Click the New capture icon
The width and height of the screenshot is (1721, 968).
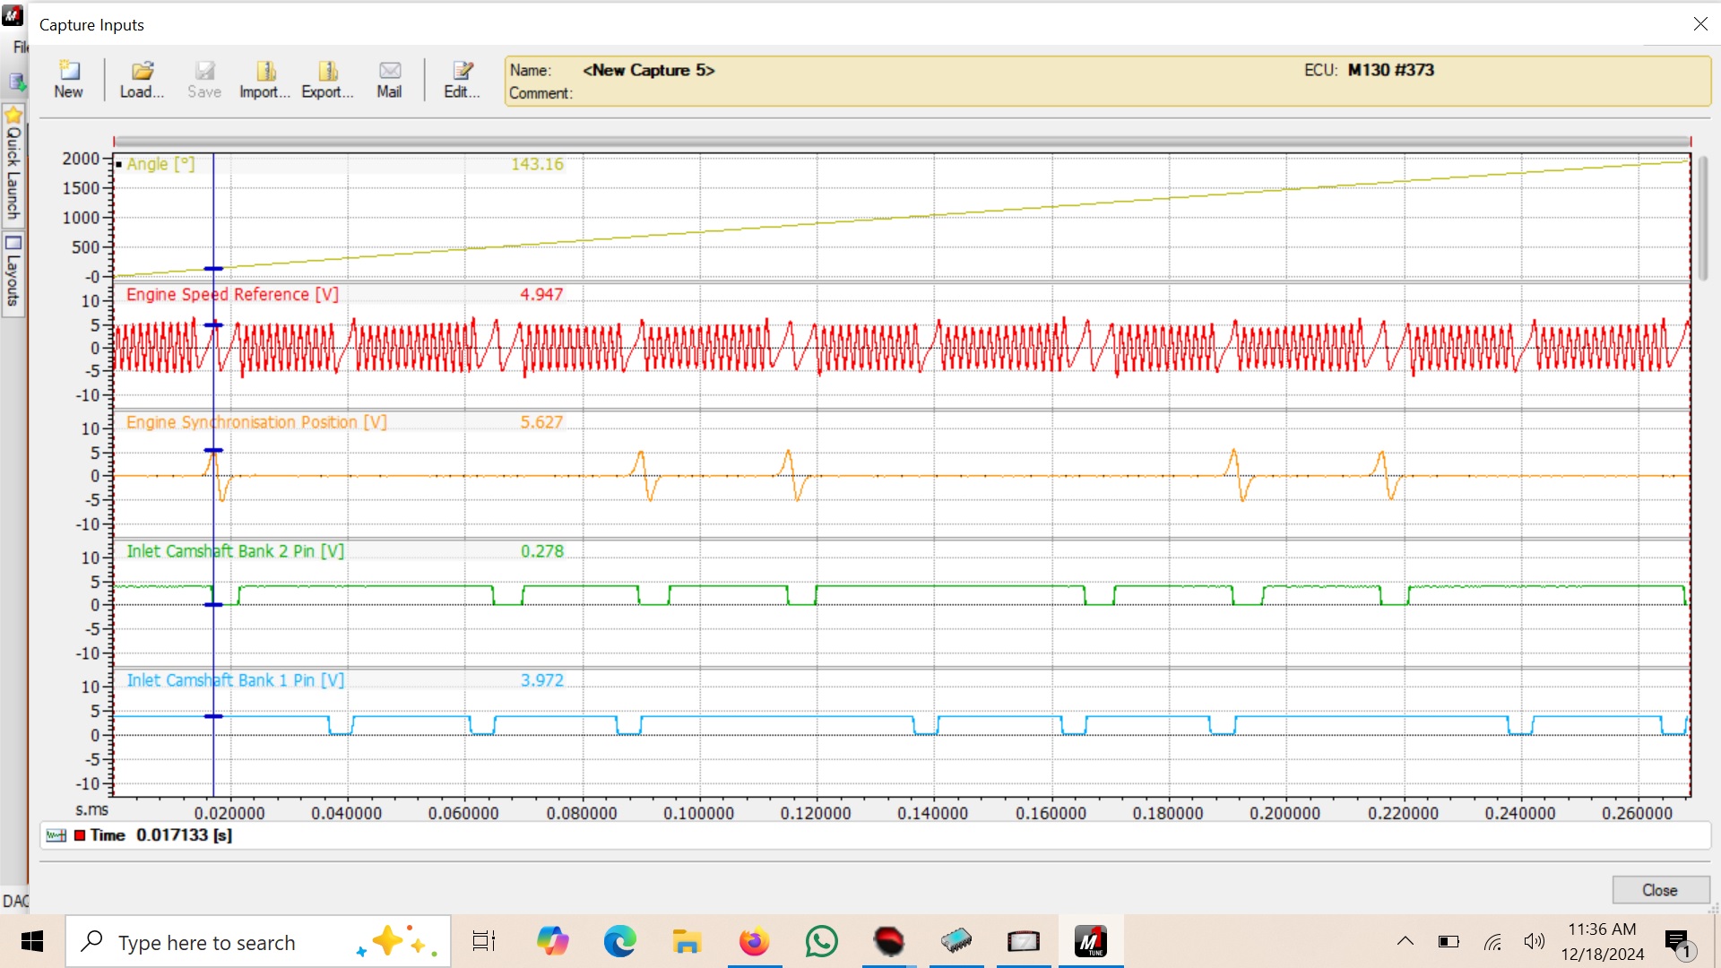68,72
